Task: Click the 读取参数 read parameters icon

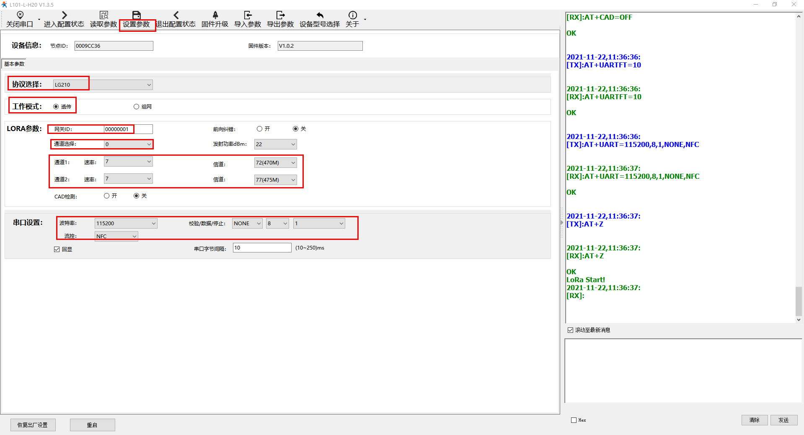Action: [x=103, y=15]
